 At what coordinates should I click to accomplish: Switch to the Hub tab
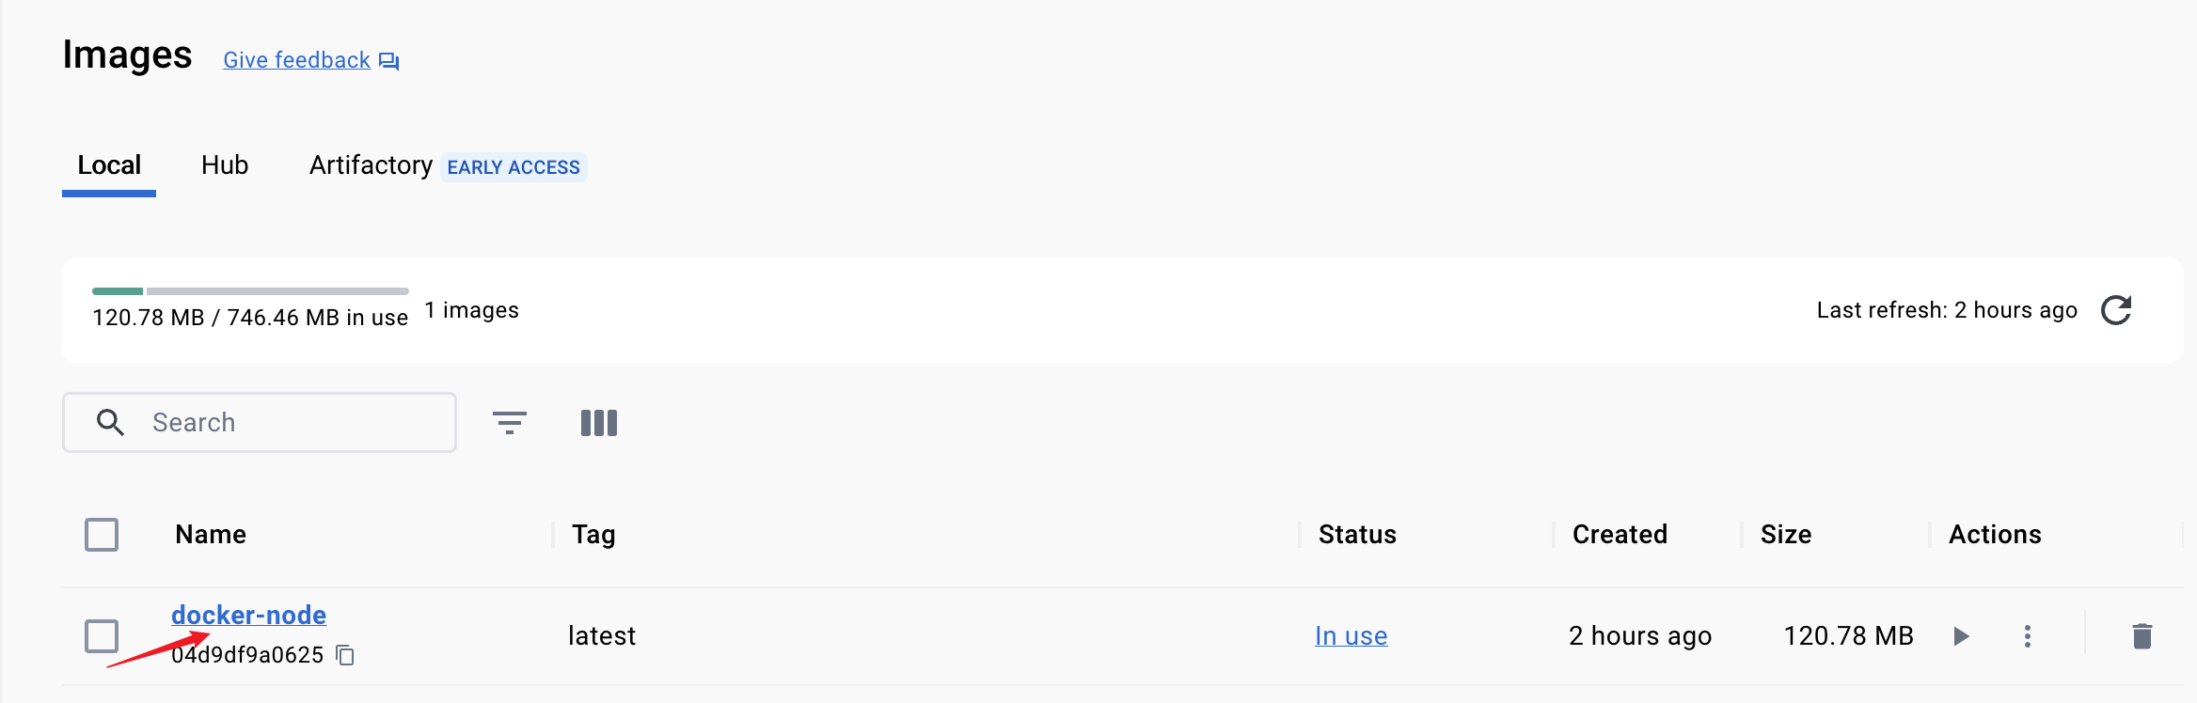click(225, 165)
